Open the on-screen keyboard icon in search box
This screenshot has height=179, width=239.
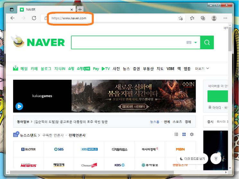pyautogui.click(x=189, y=42)
